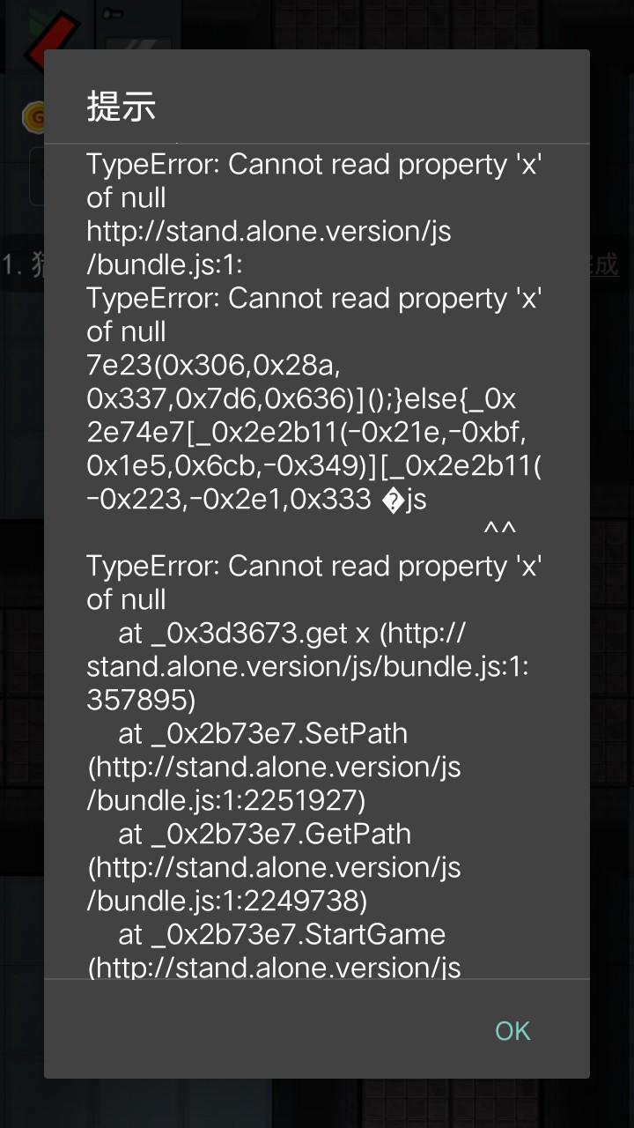This screenshot has height=1128, width=634.
Task: Click the 357895) offset number line
Action: 141,700
